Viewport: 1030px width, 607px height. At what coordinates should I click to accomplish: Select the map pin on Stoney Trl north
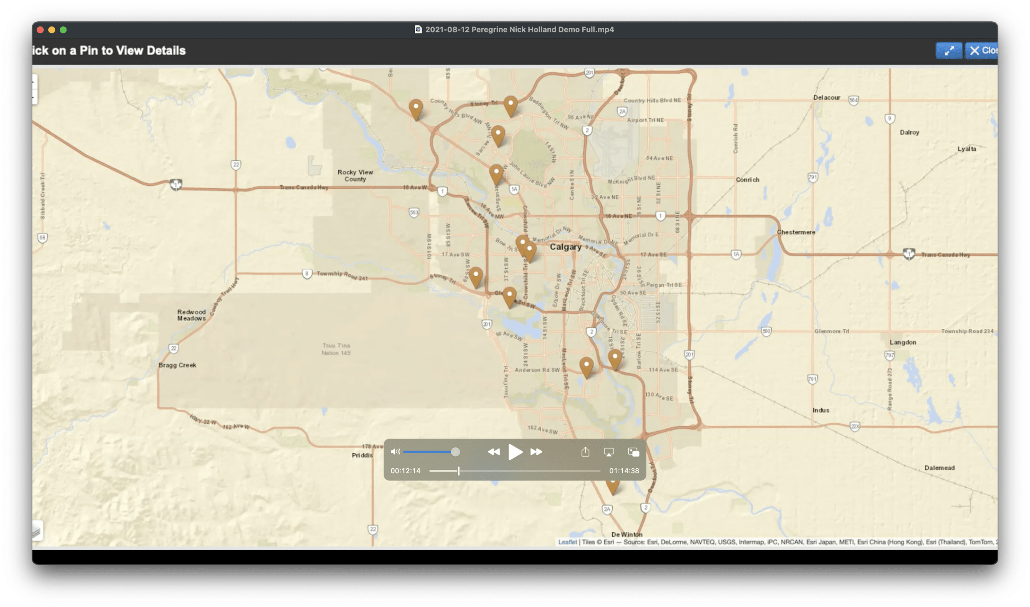click(x=510, y=106)
